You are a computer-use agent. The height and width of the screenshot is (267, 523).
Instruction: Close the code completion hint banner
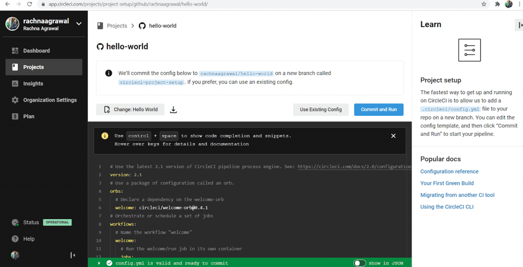393,136
